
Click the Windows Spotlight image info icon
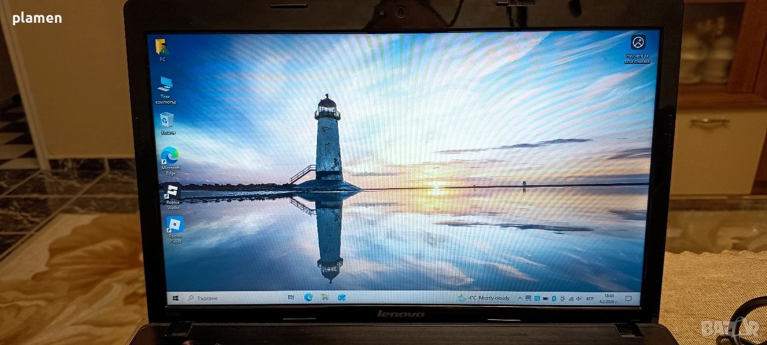638,43
